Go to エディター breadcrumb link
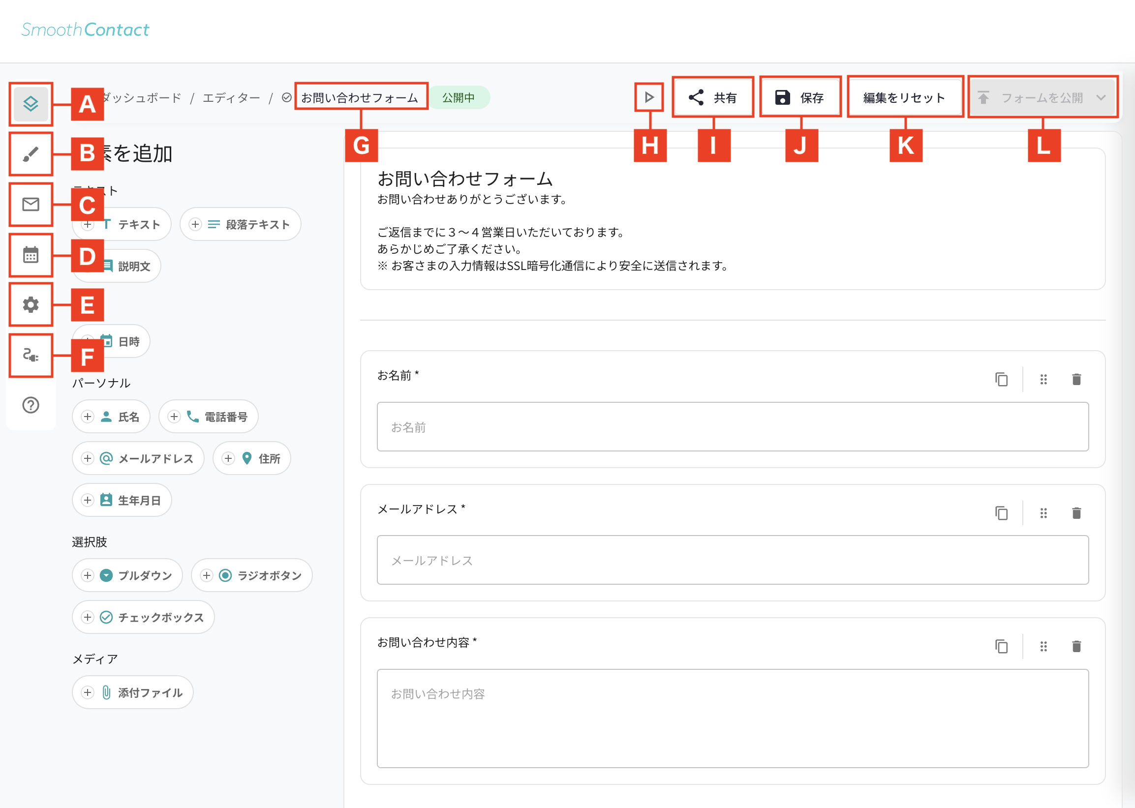The image size is (1135, 808). pos(231,97)
